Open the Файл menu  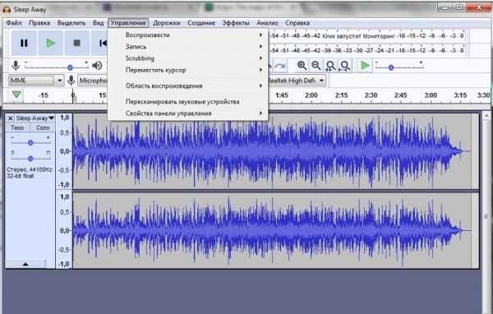pos(14,23)
